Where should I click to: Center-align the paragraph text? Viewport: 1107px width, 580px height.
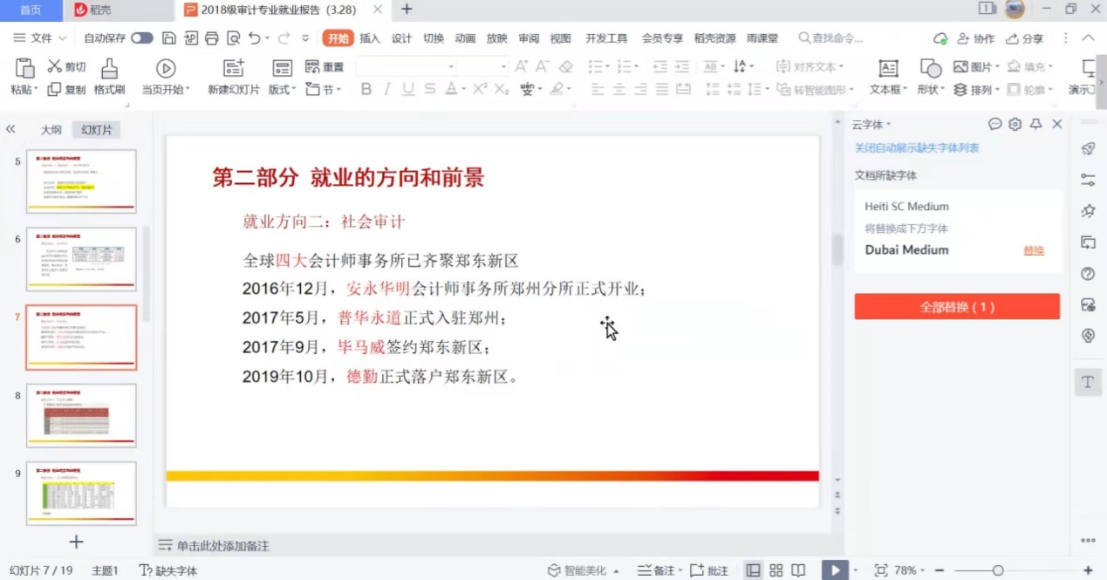[618, 89]
